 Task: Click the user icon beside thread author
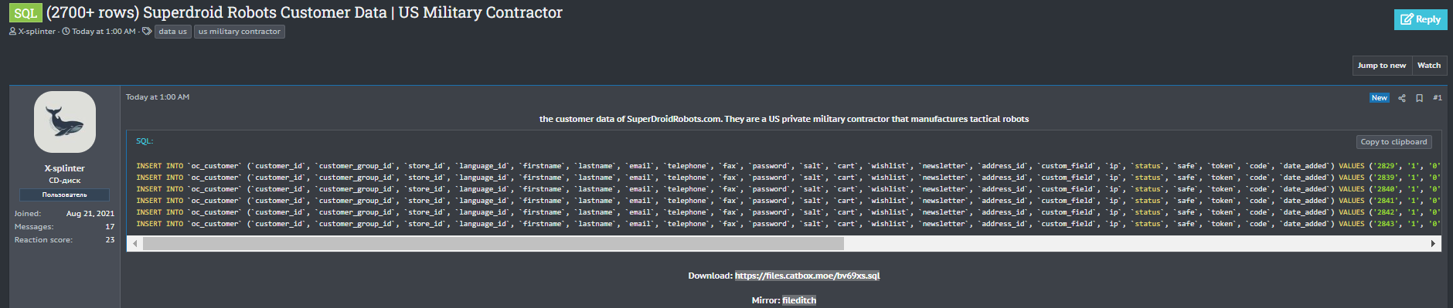click(x=12, y=32)
